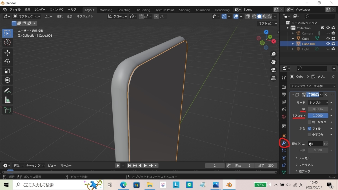
Task: Expand Cube.001 tree row in outliner
Action: [293, 44]
